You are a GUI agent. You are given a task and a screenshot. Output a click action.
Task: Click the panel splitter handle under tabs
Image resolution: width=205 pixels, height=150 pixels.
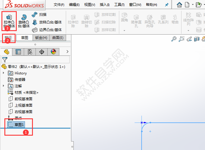(x=35, y=45)
